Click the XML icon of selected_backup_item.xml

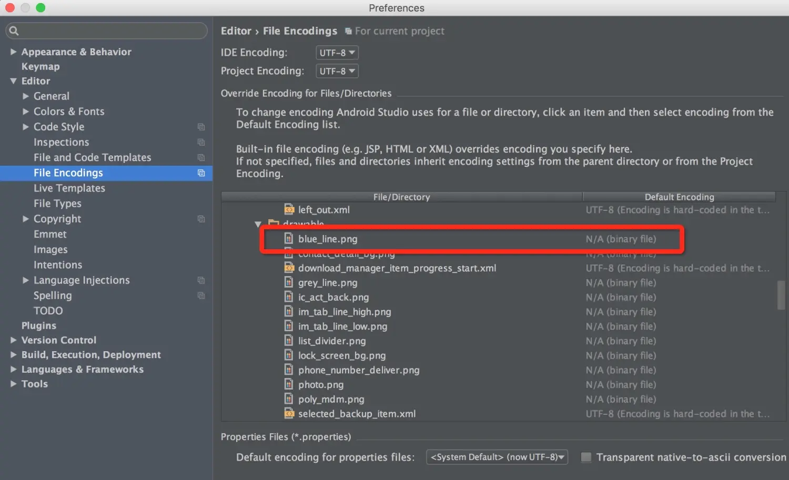click(289, 414)
